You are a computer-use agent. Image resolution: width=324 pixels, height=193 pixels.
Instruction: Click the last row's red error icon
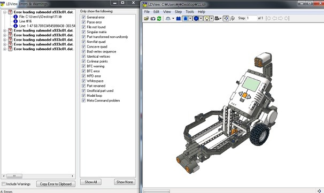pyautogui.click(x=10, y=49)
